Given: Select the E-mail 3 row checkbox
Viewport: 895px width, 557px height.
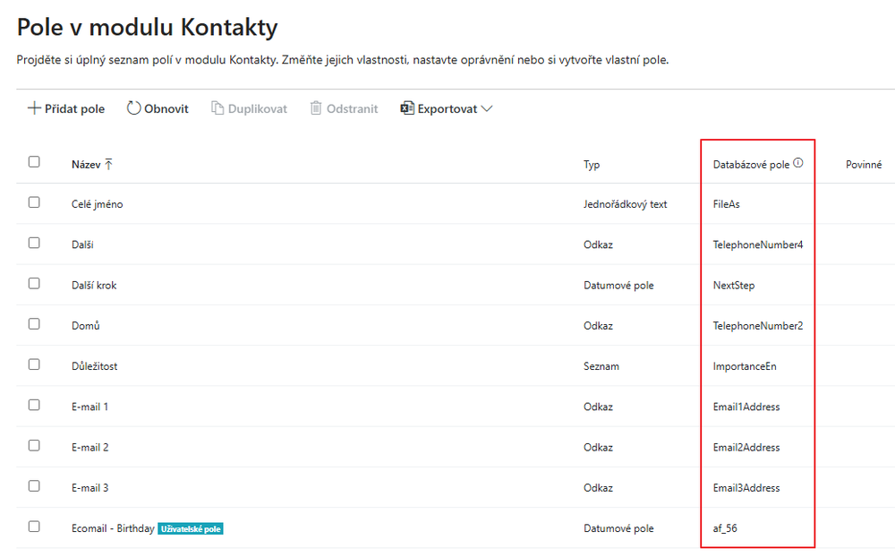Looking at the screenshot, I should [34, 486].
